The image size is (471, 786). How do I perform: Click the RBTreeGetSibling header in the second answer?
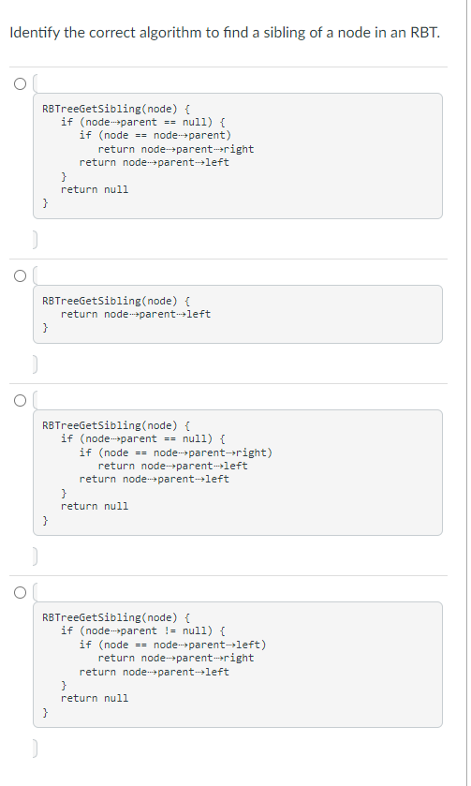[116, 301]
